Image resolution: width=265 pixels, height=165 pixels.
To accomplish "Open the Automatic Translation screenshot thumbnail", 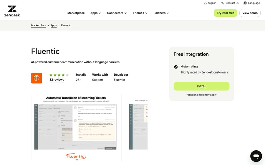I will [x=76, y=127].
